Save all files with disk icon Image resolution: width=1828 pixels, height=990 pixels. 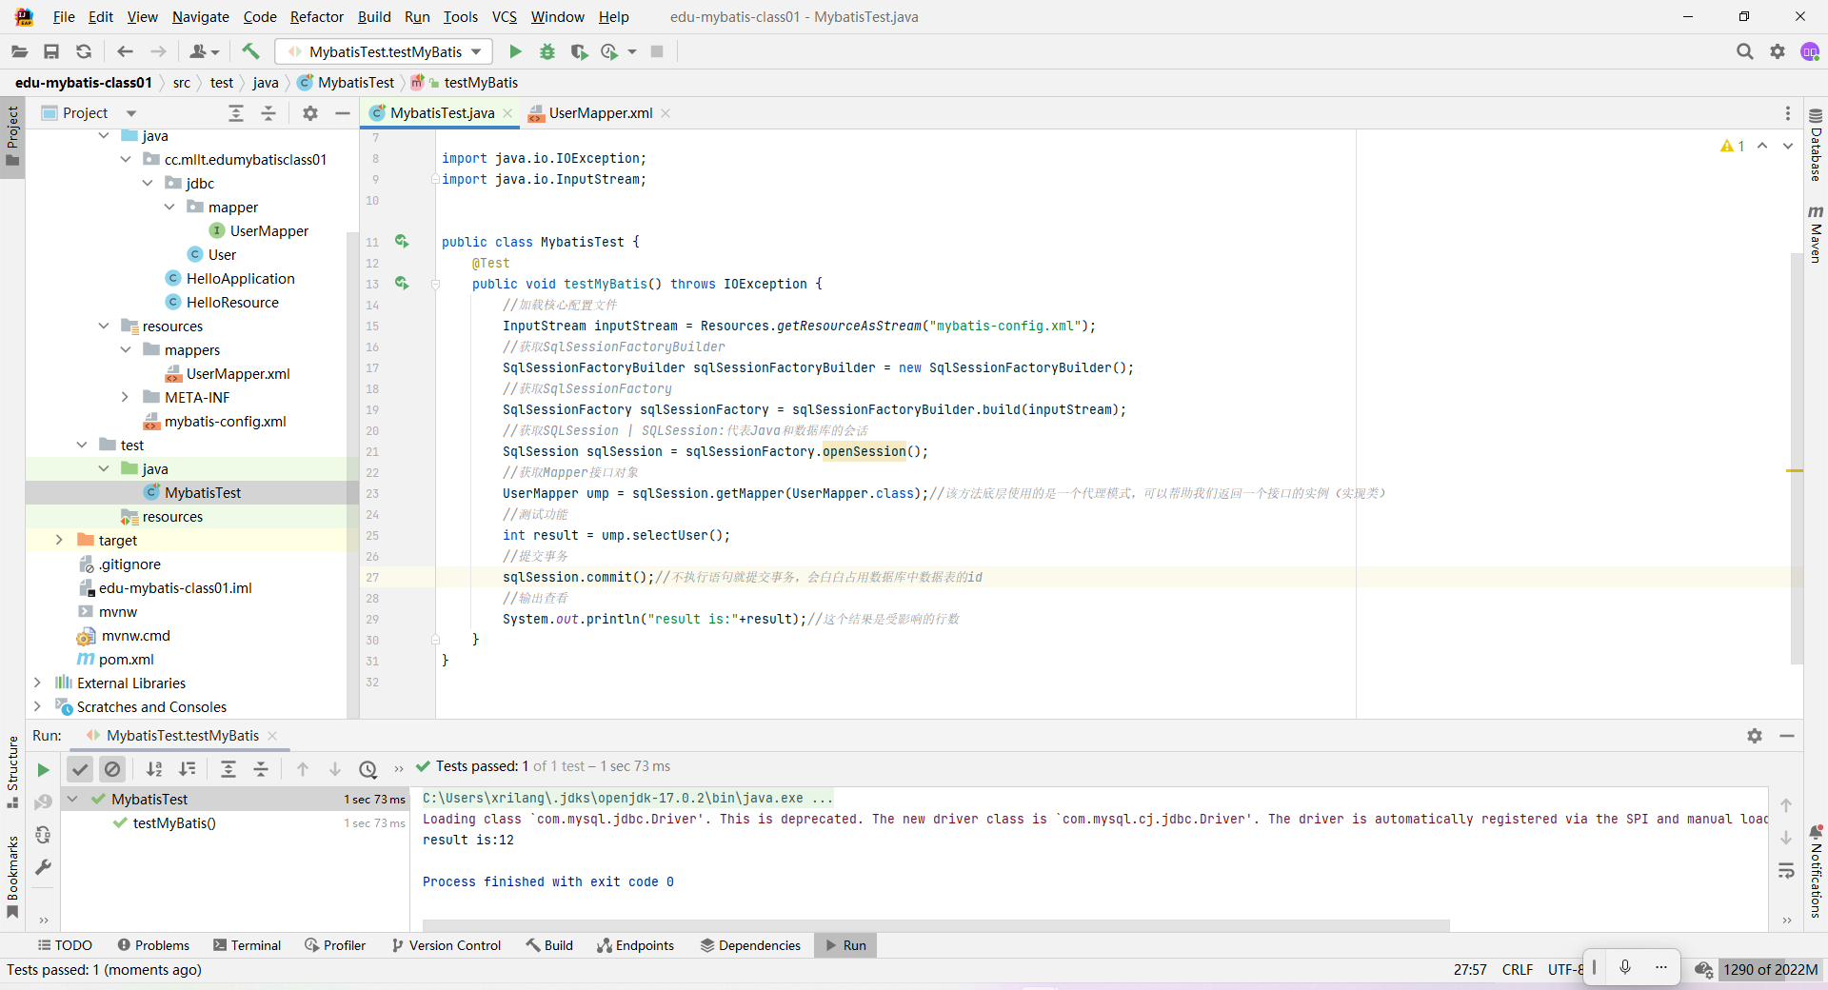(51, 51)
